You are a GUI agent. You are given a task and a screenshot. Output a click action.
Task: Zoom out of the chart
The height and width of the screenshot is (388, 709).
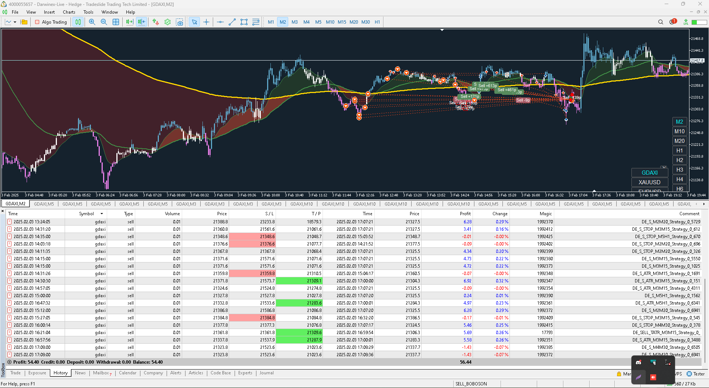click(x=104, y=22)
